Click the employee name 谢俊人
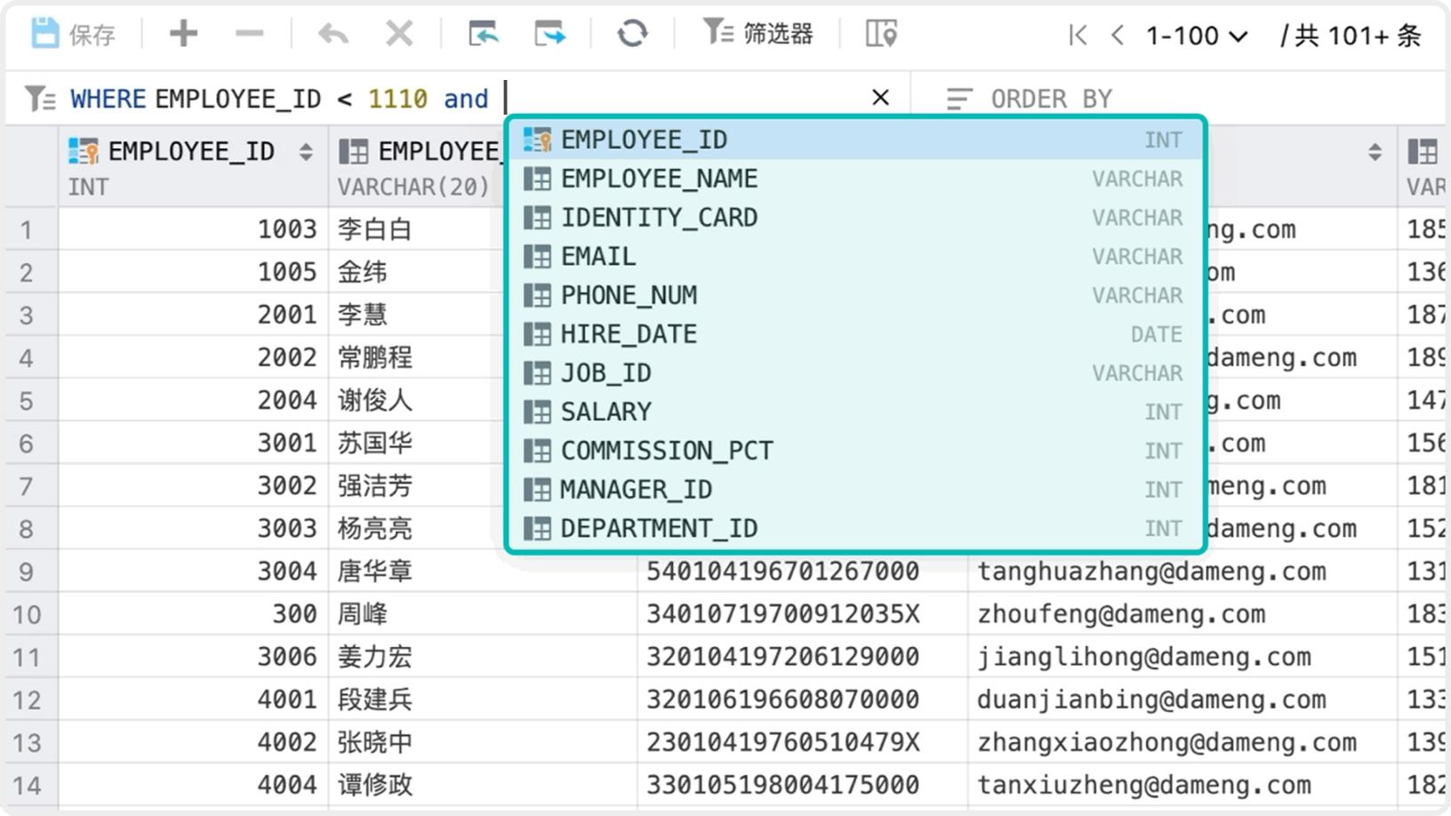This screenshot has width=1451, height=816. [375, 400]
